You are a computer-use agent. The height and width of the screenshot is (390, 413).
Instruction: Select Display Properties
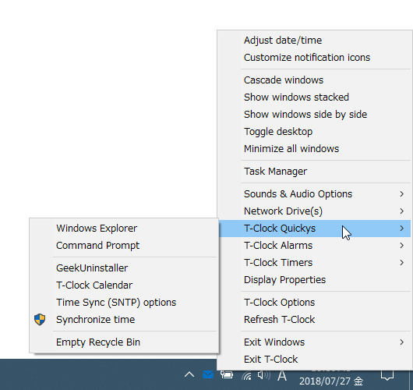click(315, 280)
